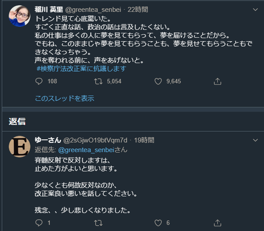View 稲川英里's profile picture
The width and height of the screenshot is (264, 231).
coord(20,16)
